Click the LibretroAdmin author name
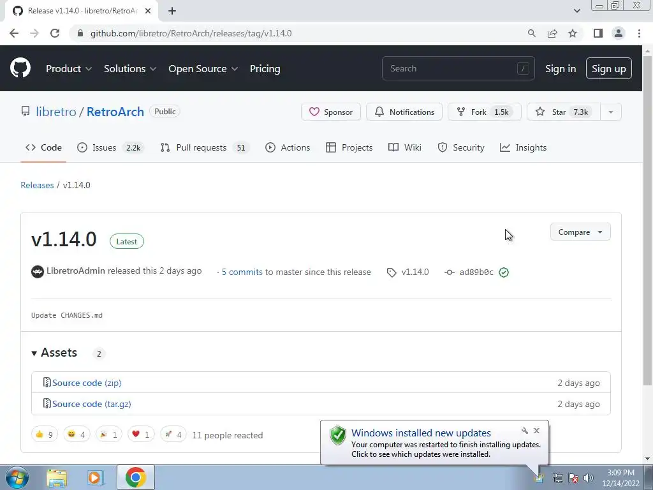This screenshot has width=653, height=490. [x=76, y=271]
